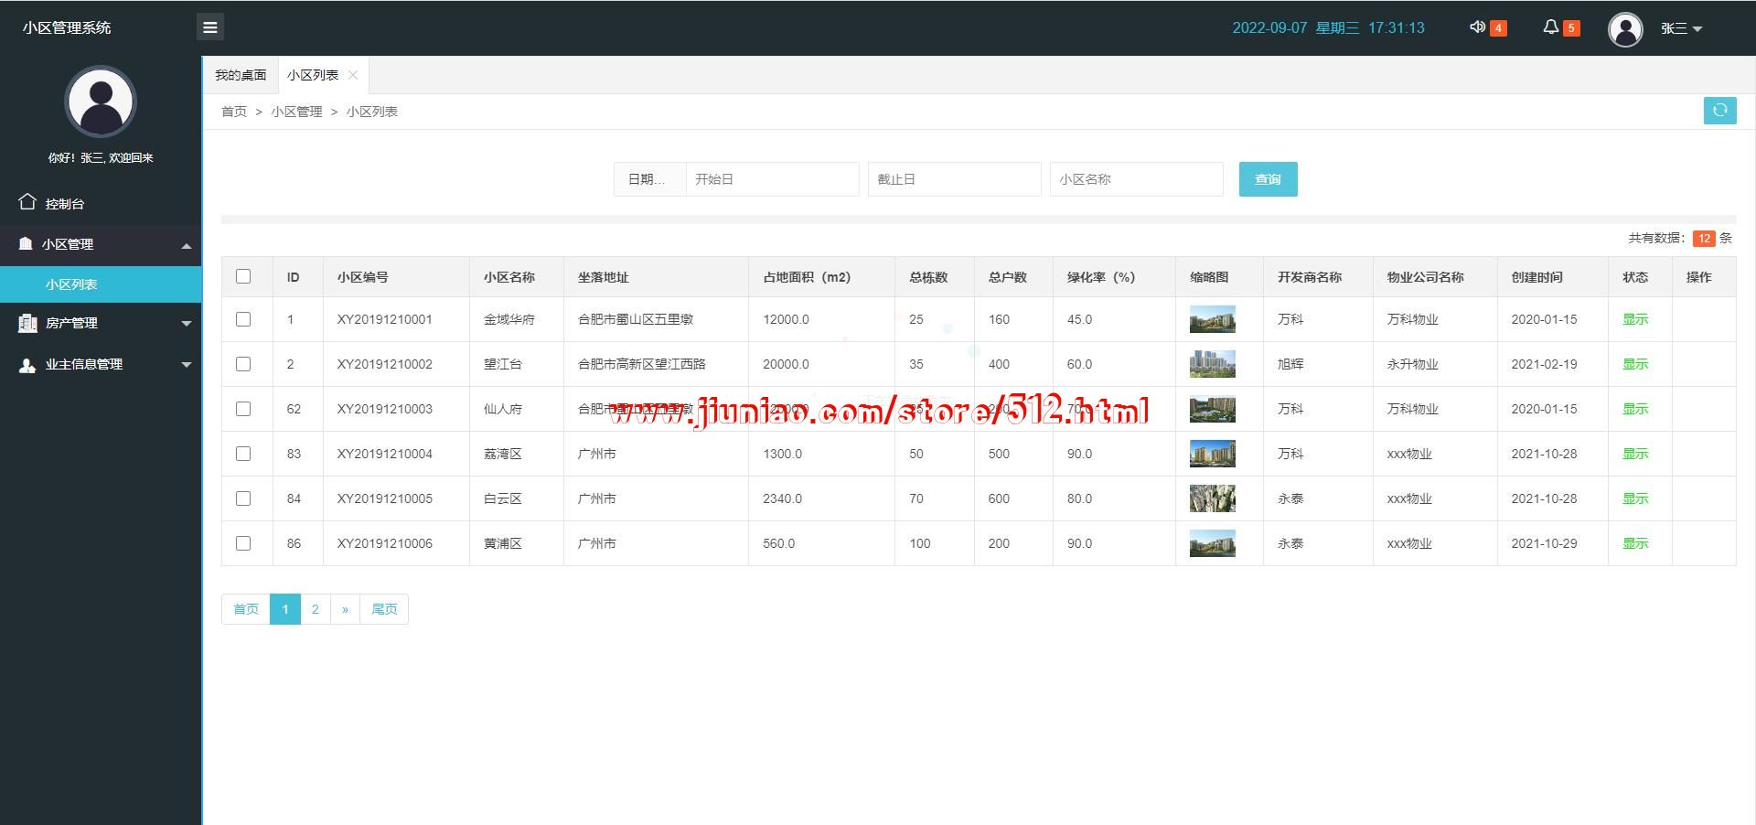This screenshot has height=825, width=1756.
Task: Click the 控制台 home icon
Action: coord(27,202)
